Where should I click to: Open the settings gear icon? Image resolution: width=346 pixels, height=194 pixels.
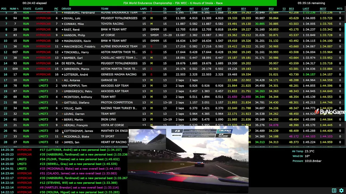click(341, 190)
